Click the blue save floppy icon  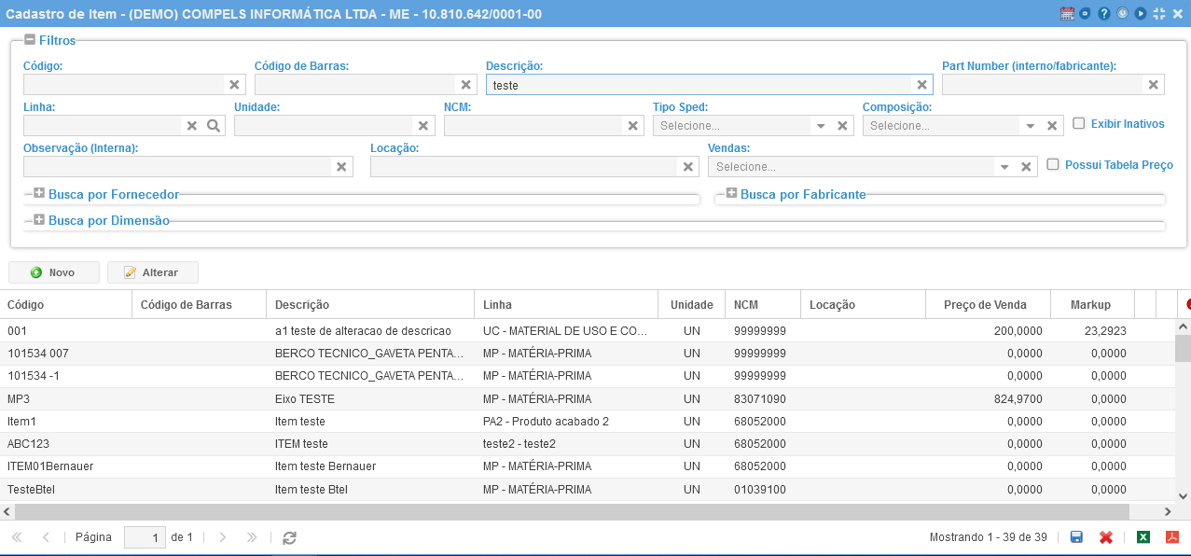coord(1076,537)
